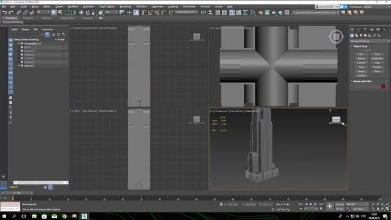Toggle the Window/Crossing selection icon

(74, 12)
